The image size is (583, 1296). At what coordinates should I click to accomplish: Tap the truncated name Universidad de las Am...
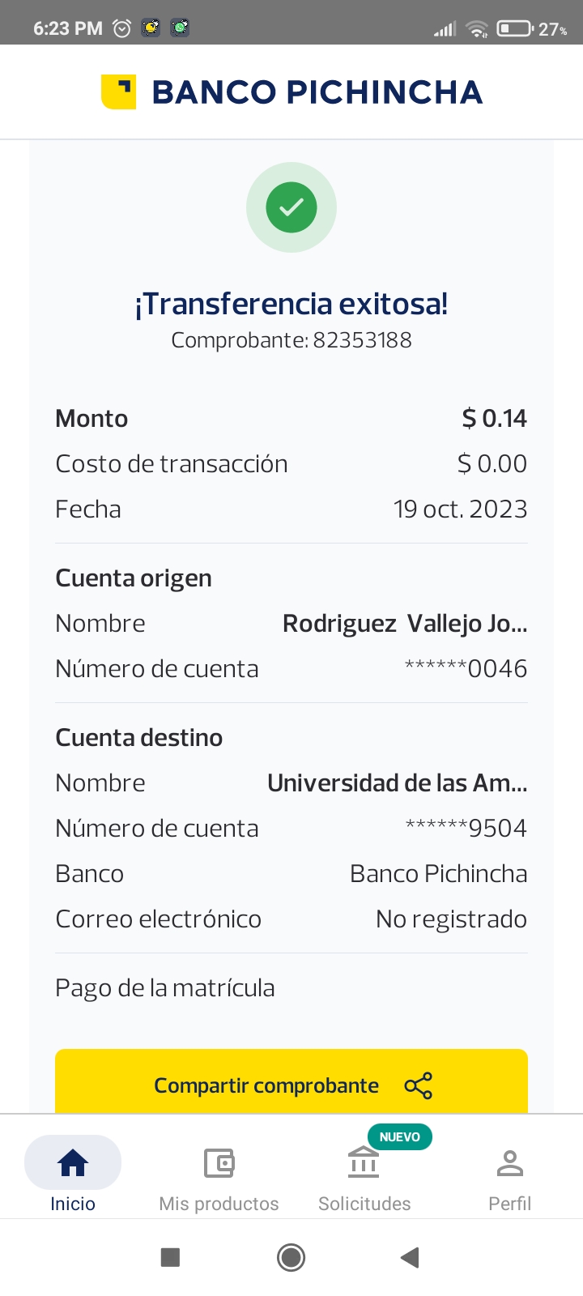click(397, 783)
